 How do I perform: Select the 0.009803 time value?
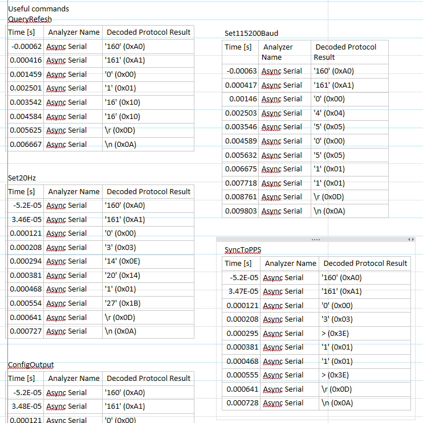click(x=241, y=211)
